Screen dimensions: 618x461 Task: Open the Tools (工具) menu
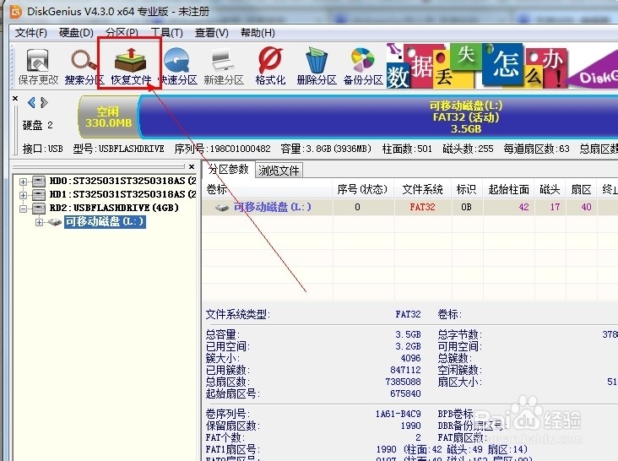click(166, 33)
